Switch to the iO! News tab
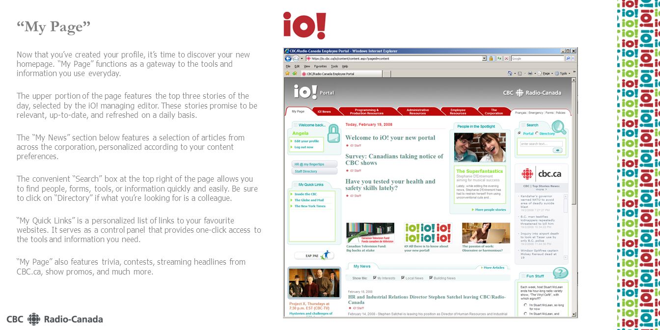 tap(324, 111)
